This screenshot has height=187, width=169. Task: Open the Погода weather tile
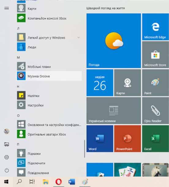pyautogui.click(x=114, y=41)
